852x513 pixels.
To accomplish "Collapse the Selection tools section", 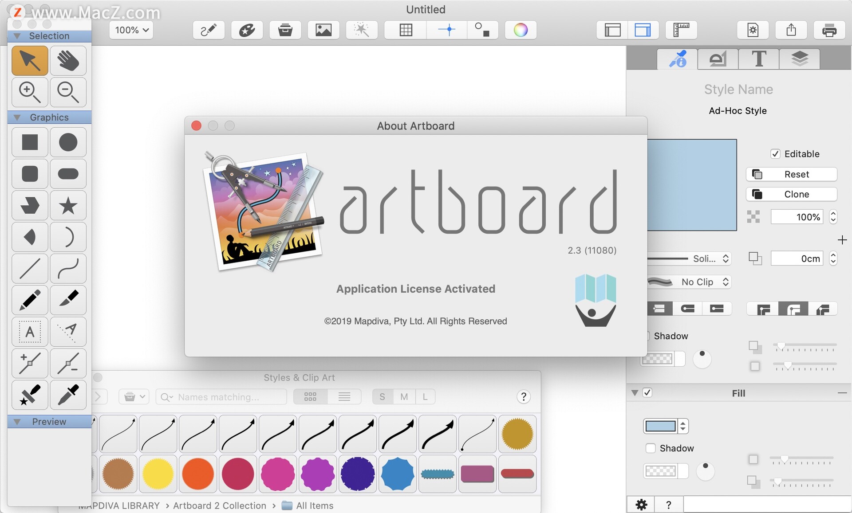I will coord(17,36).
